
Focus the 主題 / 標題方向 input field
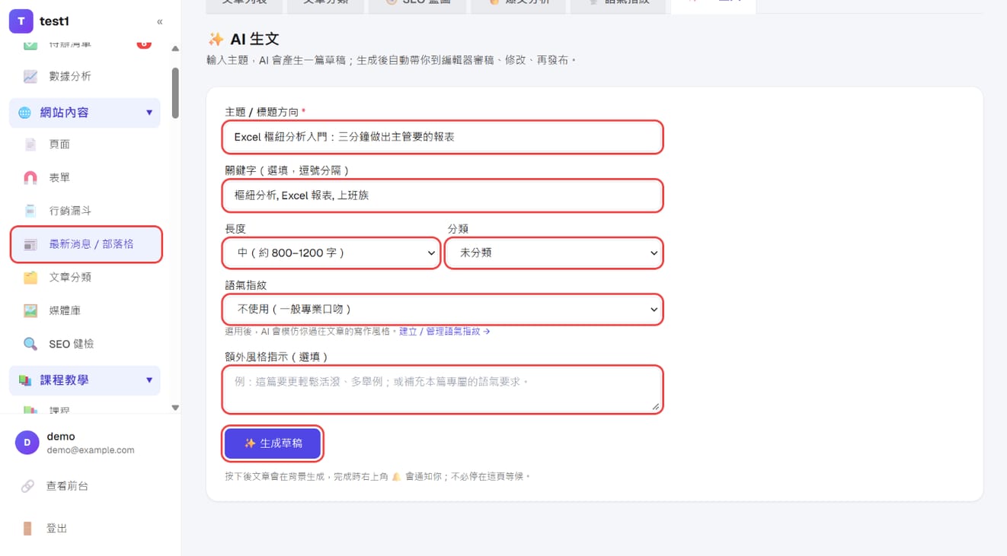[x=443, y=137]
